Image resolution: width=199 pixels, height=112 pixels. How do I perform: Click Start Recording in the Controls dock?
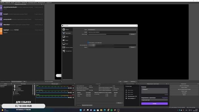(x=184, y=88)
